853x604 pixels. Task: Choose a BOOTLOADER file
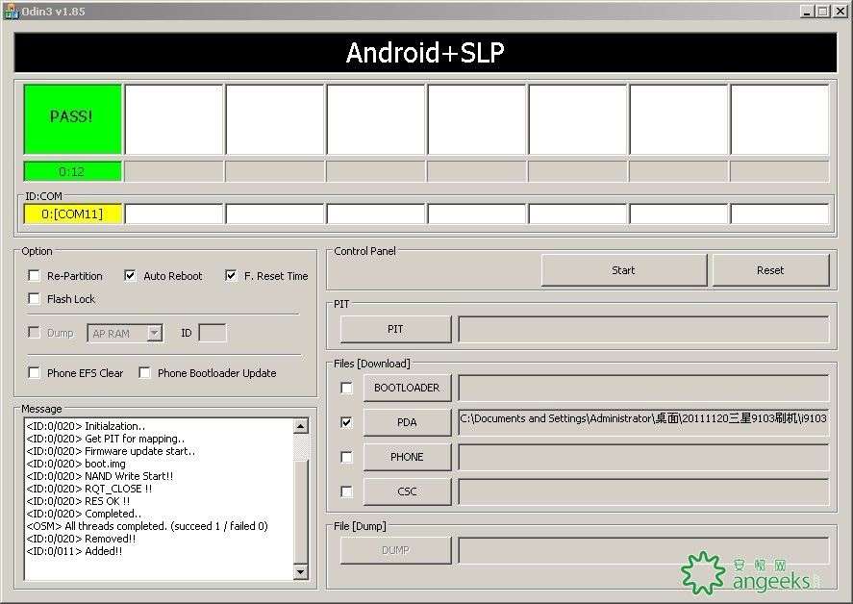407,388
